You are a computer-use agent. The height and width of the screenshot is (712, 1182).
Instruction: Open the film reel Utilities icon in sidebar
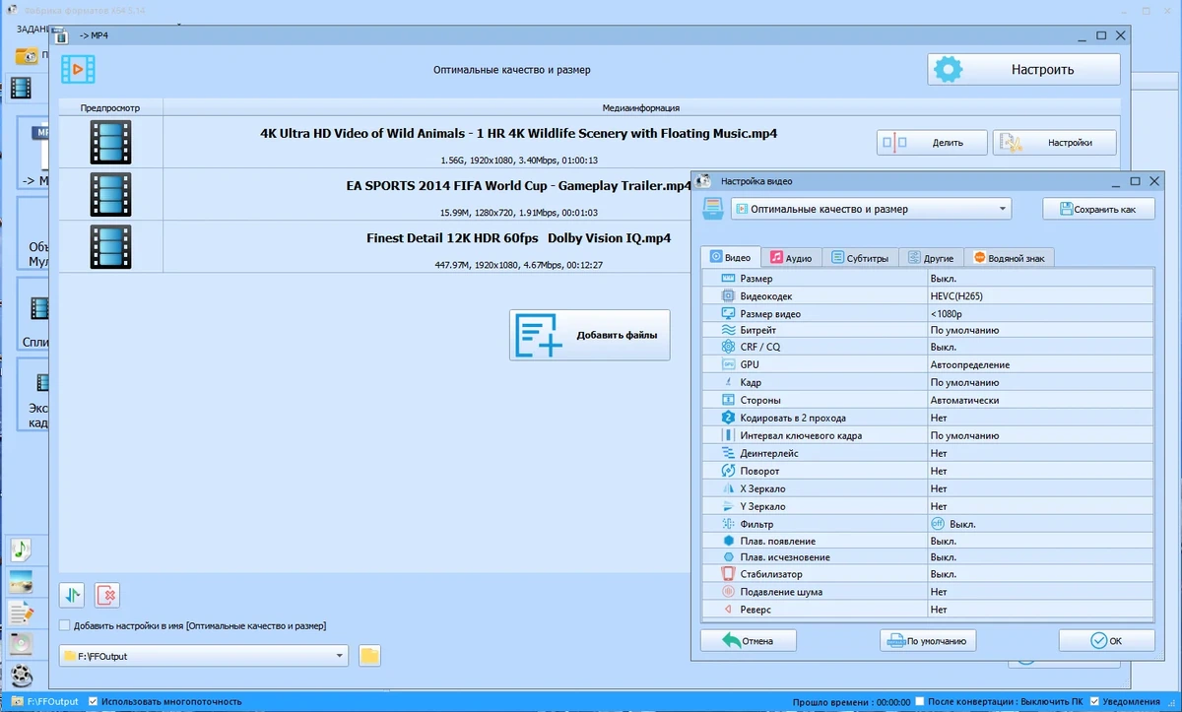21,676
